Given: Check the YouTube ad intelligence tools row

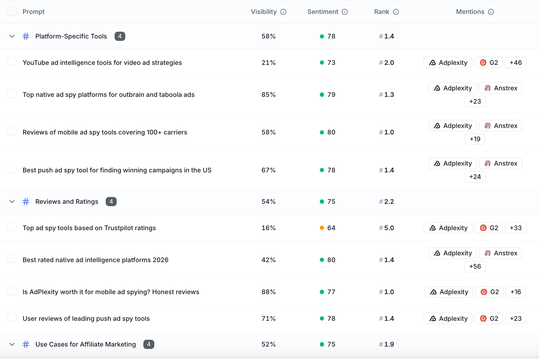Looking at the screenshot, I should coord(12,61).
